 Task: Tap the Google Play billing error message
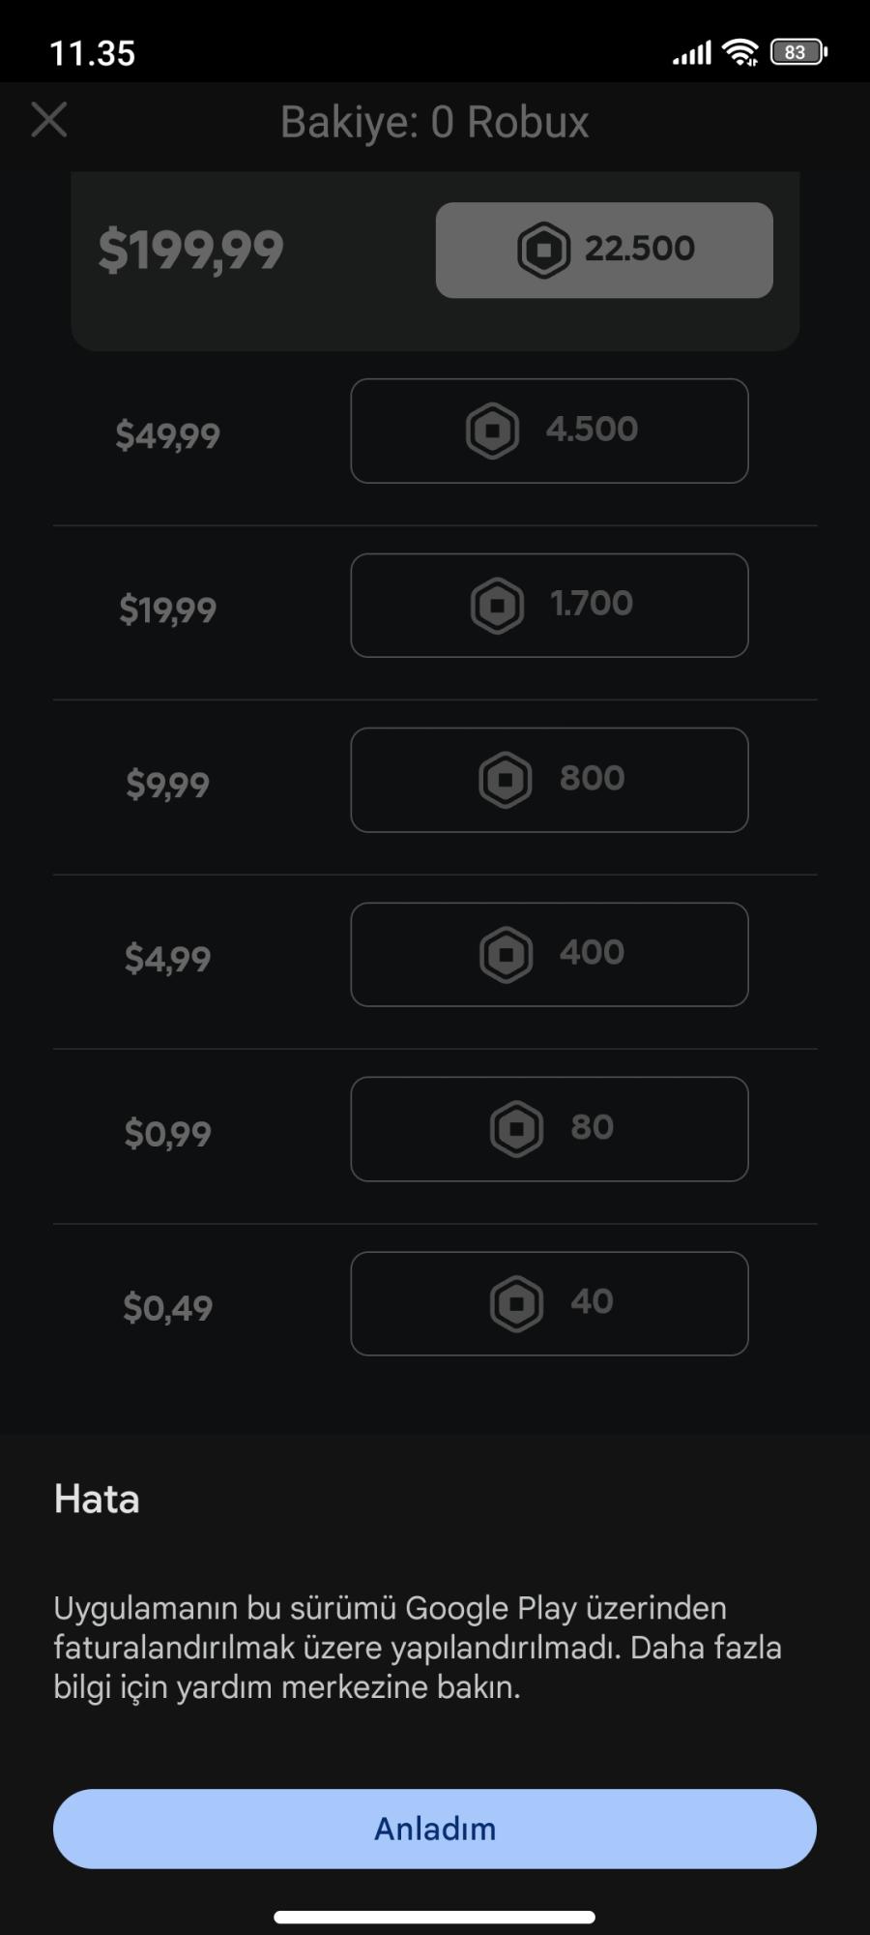tap(418, 1647)
